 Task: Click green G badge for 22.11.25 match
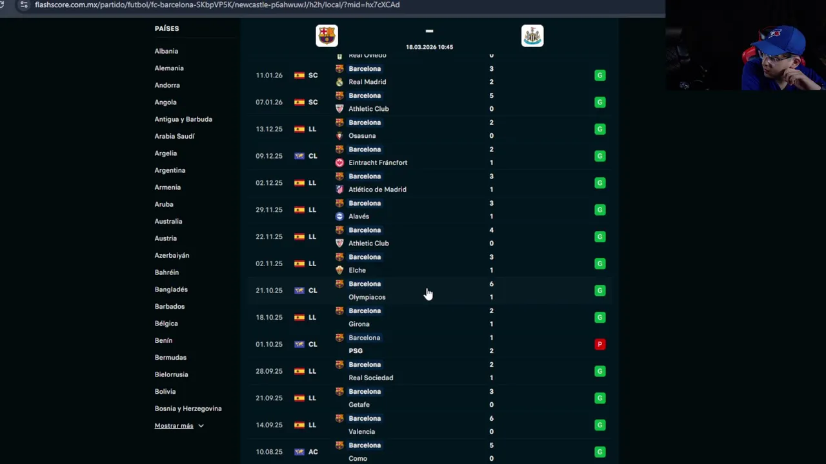(599, 237)
